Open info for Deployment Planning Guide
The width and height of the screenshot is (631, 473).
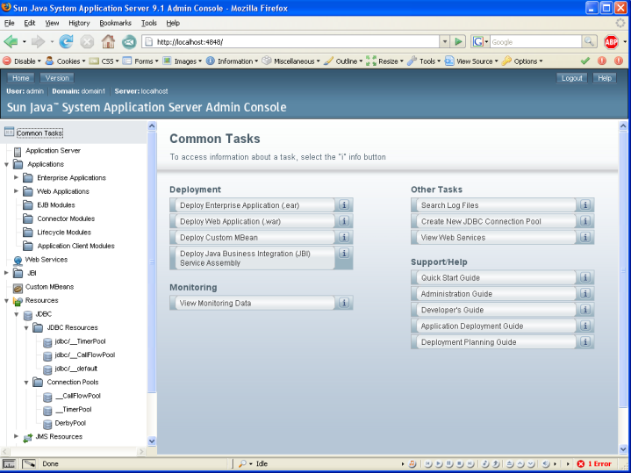pyautogui.click(x=585, y=341)
